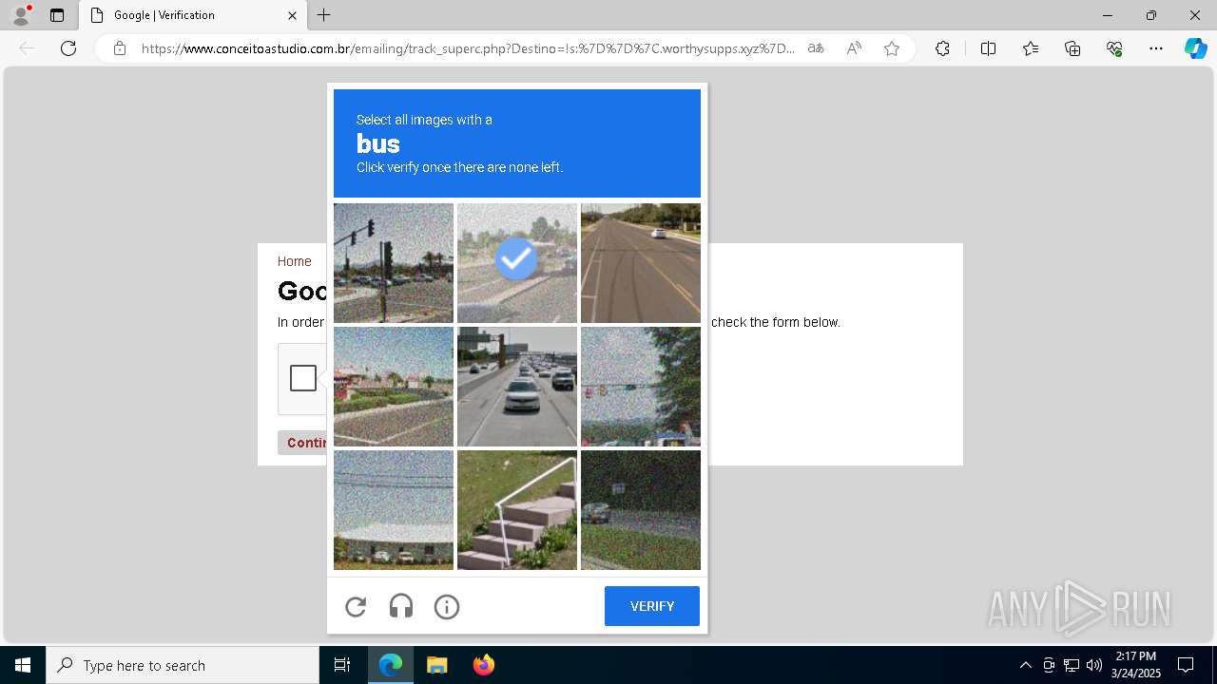Image resolution: width=1217 pixels, height=684 pixels.
Task: View site information lock icon
Action: point(120,48)
